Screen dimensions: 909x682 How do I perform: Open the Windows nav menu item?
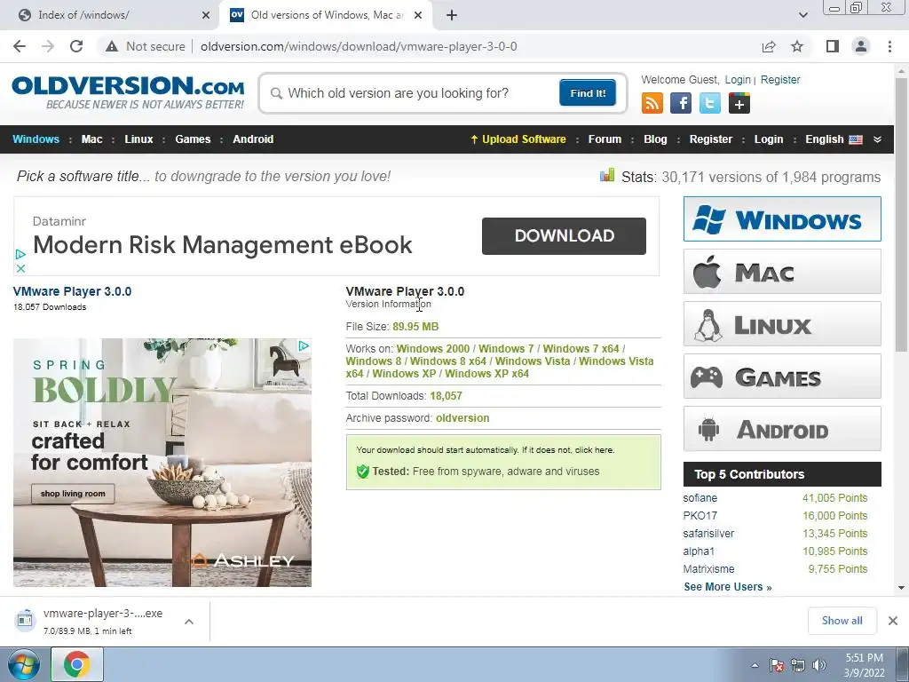coord(36,139)
